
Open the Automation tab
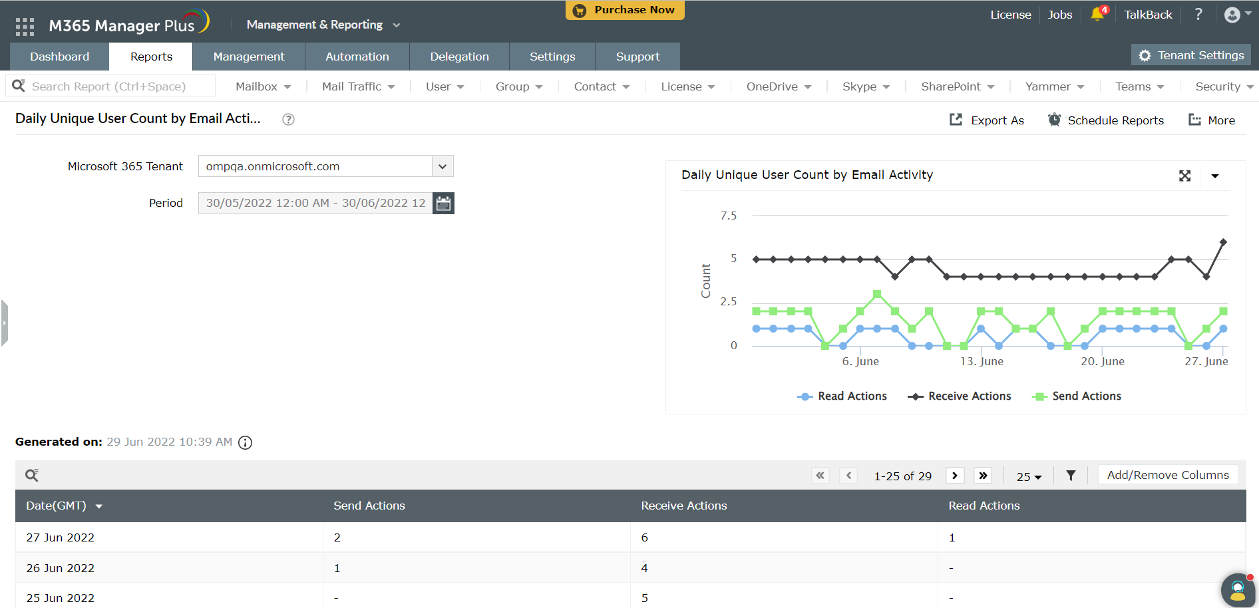[x=357, y=57]
